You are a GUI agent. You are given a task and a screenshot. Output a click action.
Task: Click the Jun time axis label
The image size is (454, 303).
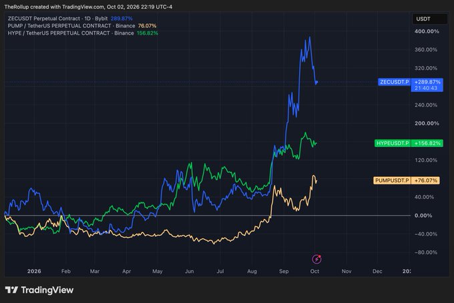point(189,271)
